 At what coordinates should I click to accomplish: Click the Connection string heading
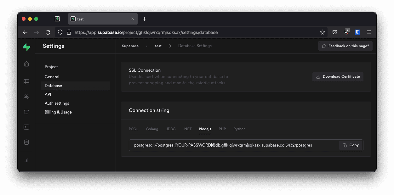point(149,110)
